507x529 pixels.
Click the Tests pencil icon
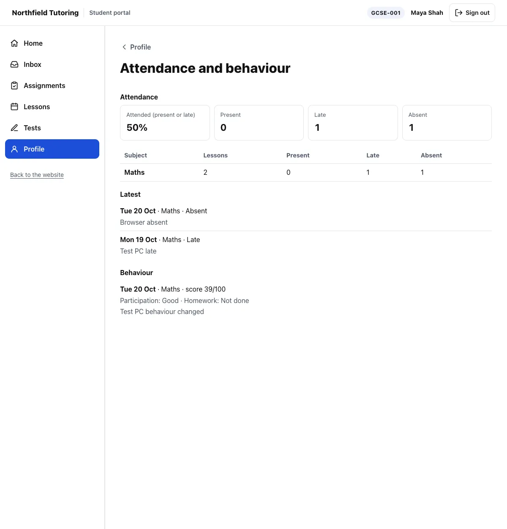(x=14, y=128)
